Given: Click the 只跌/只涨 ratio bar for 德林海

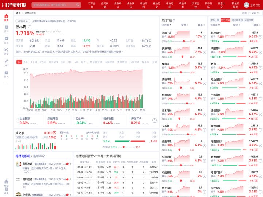Looking at the screenshot, I should coord(130,141).
